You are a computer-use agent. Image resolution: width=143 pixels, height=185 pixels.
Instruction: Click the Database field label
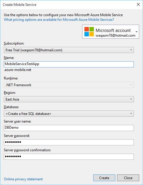[x=11, y=107]
